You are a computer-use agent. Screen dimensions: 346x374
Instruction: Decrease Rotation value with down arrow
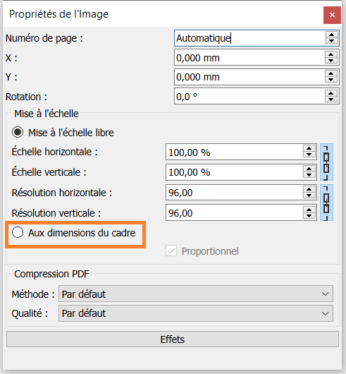pos(331,99)
